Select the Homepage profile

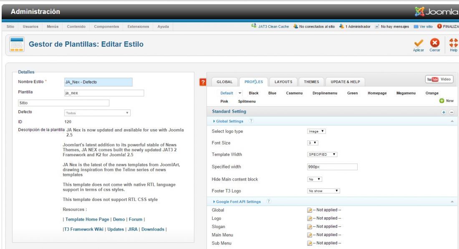[x=377, y=93]
